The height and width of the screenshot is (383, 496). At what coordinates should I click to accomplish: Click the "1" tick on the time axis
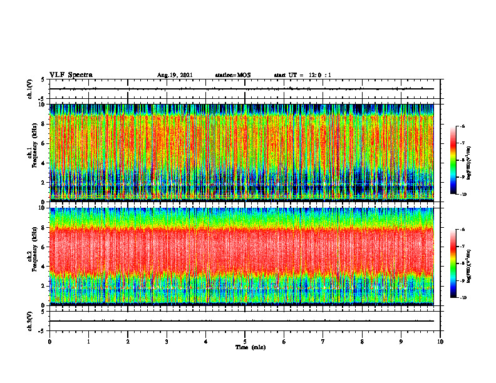tap(88, 342)
